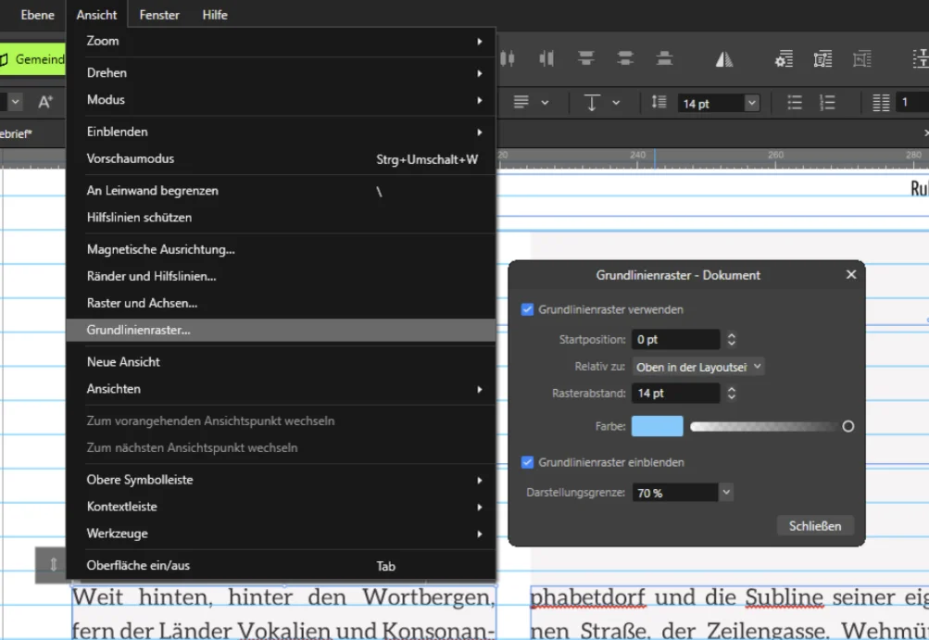This screenshot has height=640, width=929.
Task: Click the Farbe blue color swatch
Action: click(657, 426)
